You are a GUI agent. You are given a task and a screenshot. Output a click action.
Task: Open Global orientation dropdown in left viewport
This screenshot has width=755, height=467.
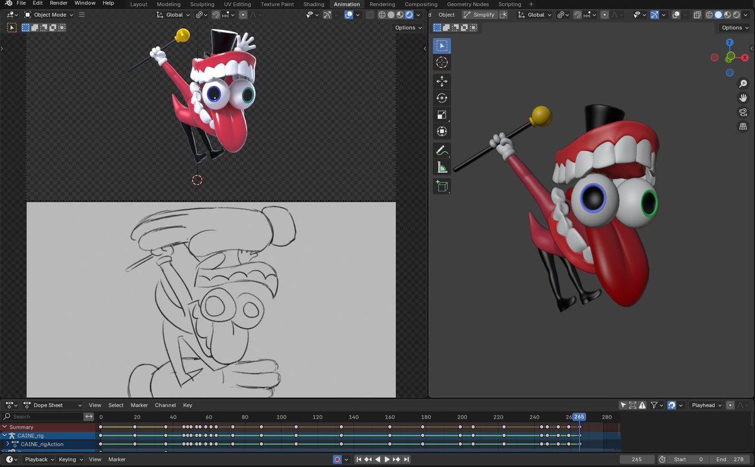(x=174, y=14)
